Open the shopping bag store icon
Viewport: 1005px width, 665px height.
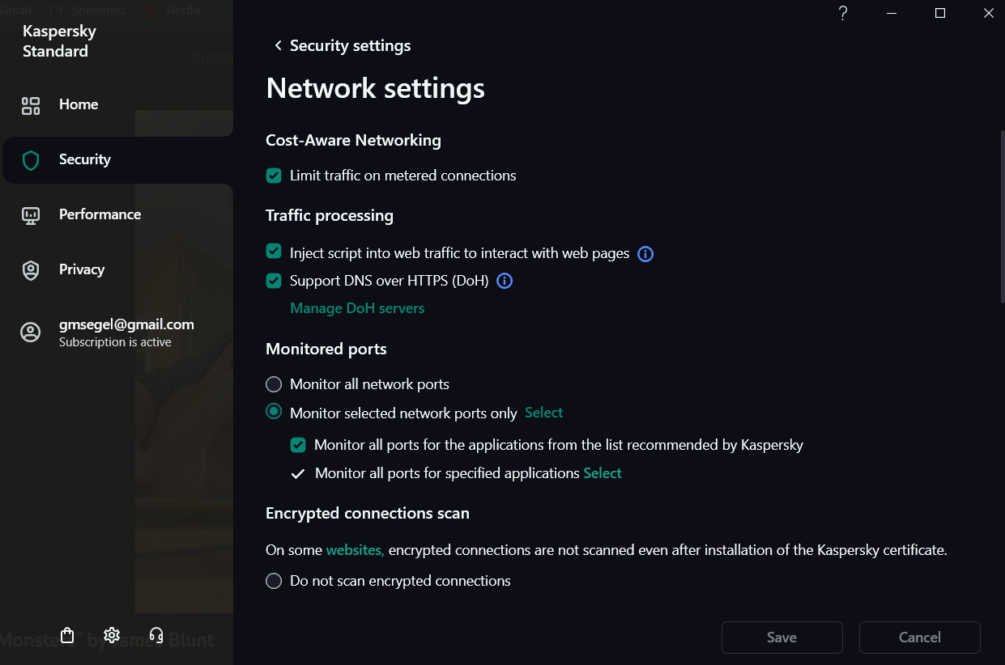(68, 635)
